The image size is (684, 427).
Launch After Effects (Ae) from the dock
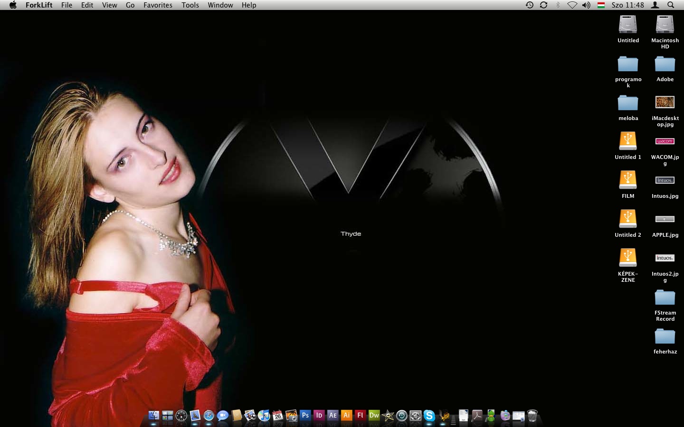[333, 416]
